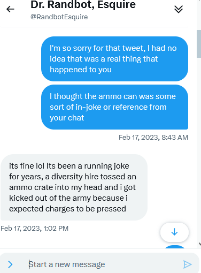
Task: Go back using the left arrow
Action: tap(10, 9)
